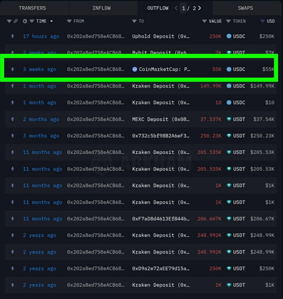This screenshot has height=299, width=283.
Task: Click the '2 months ago' transaction link
Action: click(x=41, y=119)
